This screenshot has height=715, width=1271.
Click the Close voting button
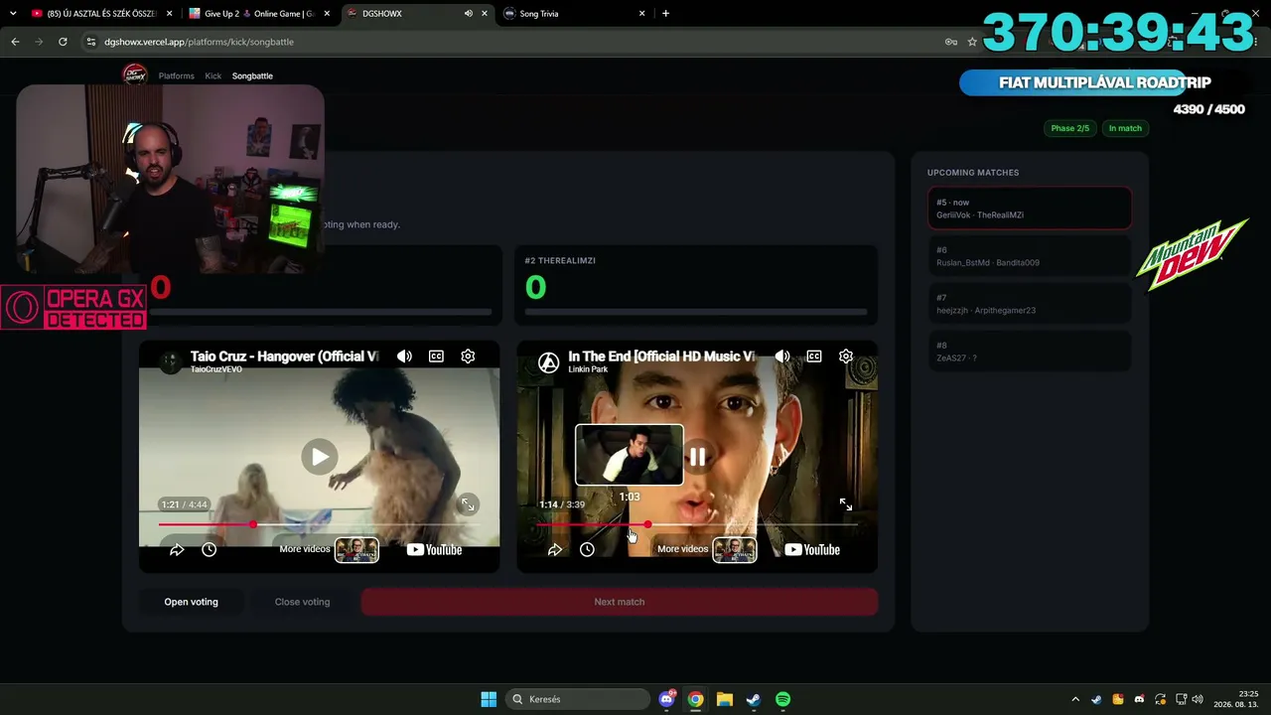pos(303,602)
